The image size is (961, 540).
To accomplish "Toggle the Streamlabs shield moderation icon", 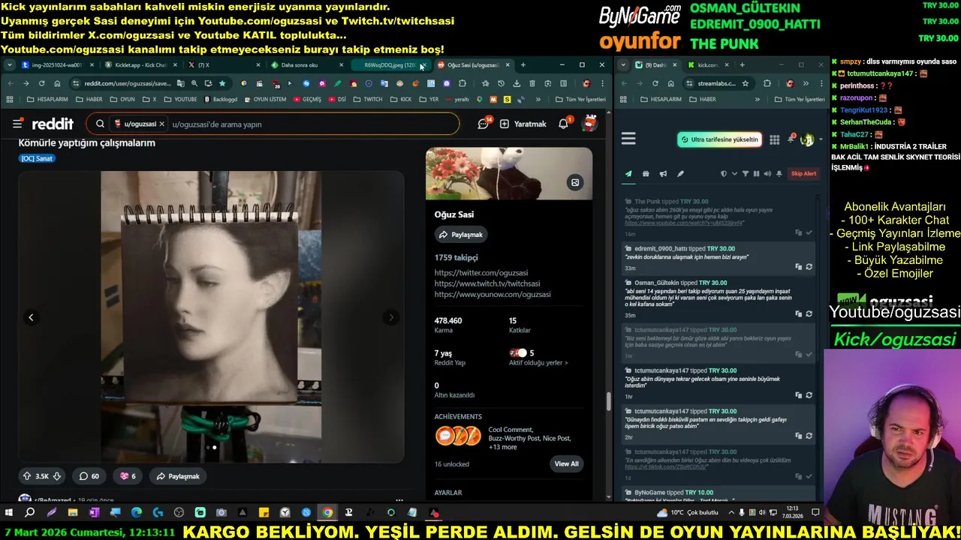I will [724, 174].
